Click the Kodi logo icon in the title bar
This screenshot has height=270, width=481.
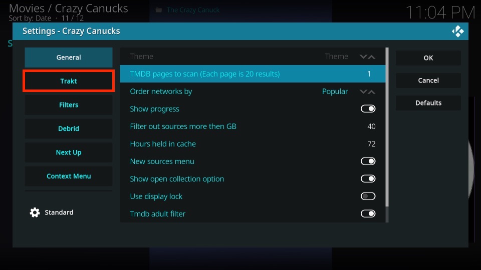click(457, 31)
